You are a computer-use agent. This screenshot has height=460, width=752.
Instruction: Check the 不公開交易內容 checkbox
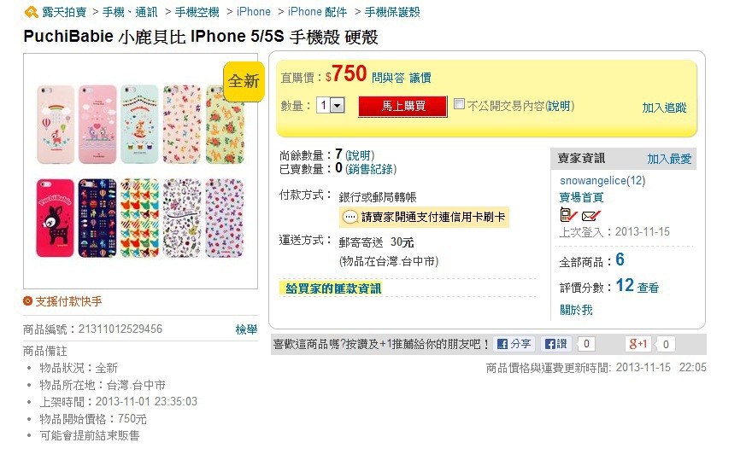tap(460, 104)
